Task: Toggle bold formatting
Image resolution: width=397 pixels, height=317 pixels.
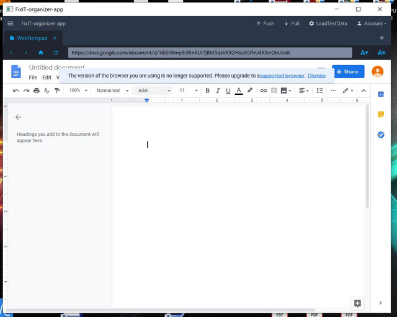Action: [x=207, y=91]
